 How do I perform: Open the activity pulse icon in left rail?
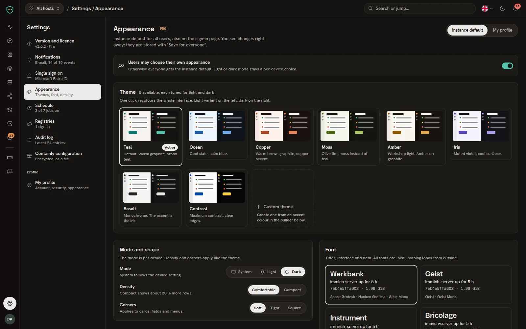click(x=10, y=27)
